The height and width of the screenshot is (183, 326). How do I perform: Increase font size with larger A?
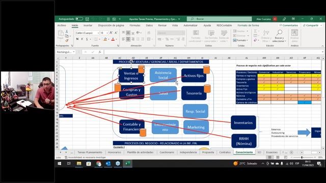point(111,33)
